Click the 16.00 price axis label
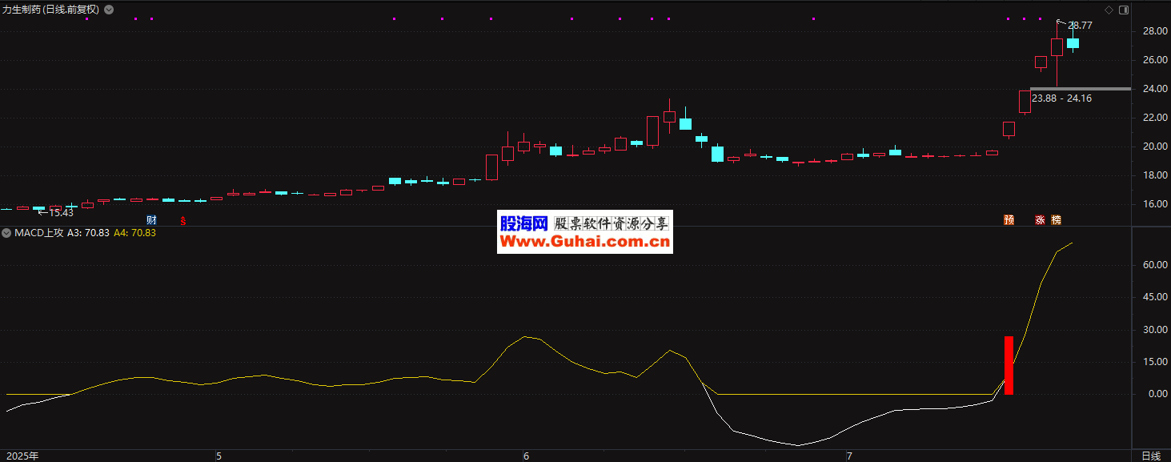This screenshot has width=1171, height=462. pos(1153,204)
